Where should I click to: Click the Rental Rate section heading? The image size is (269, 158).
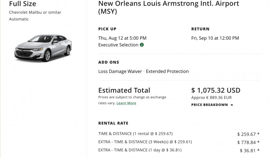(x=113, y=123)
